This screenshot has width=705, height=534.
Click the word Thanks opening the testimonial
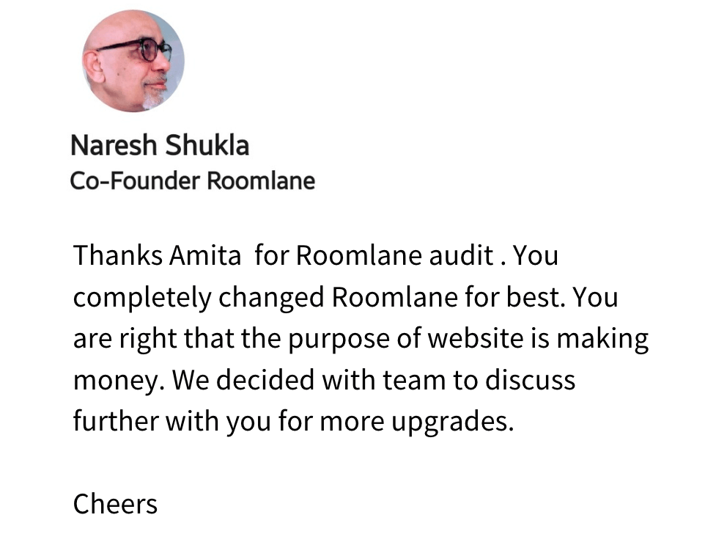(x=118, y=256)
